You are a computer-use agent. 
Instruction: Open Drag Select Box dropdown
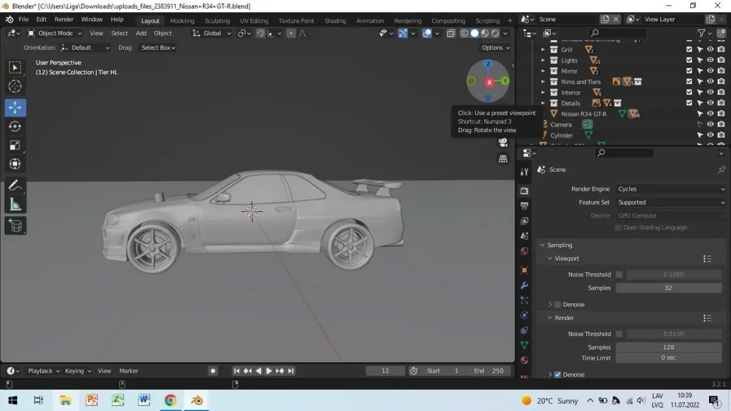(158, 47)
